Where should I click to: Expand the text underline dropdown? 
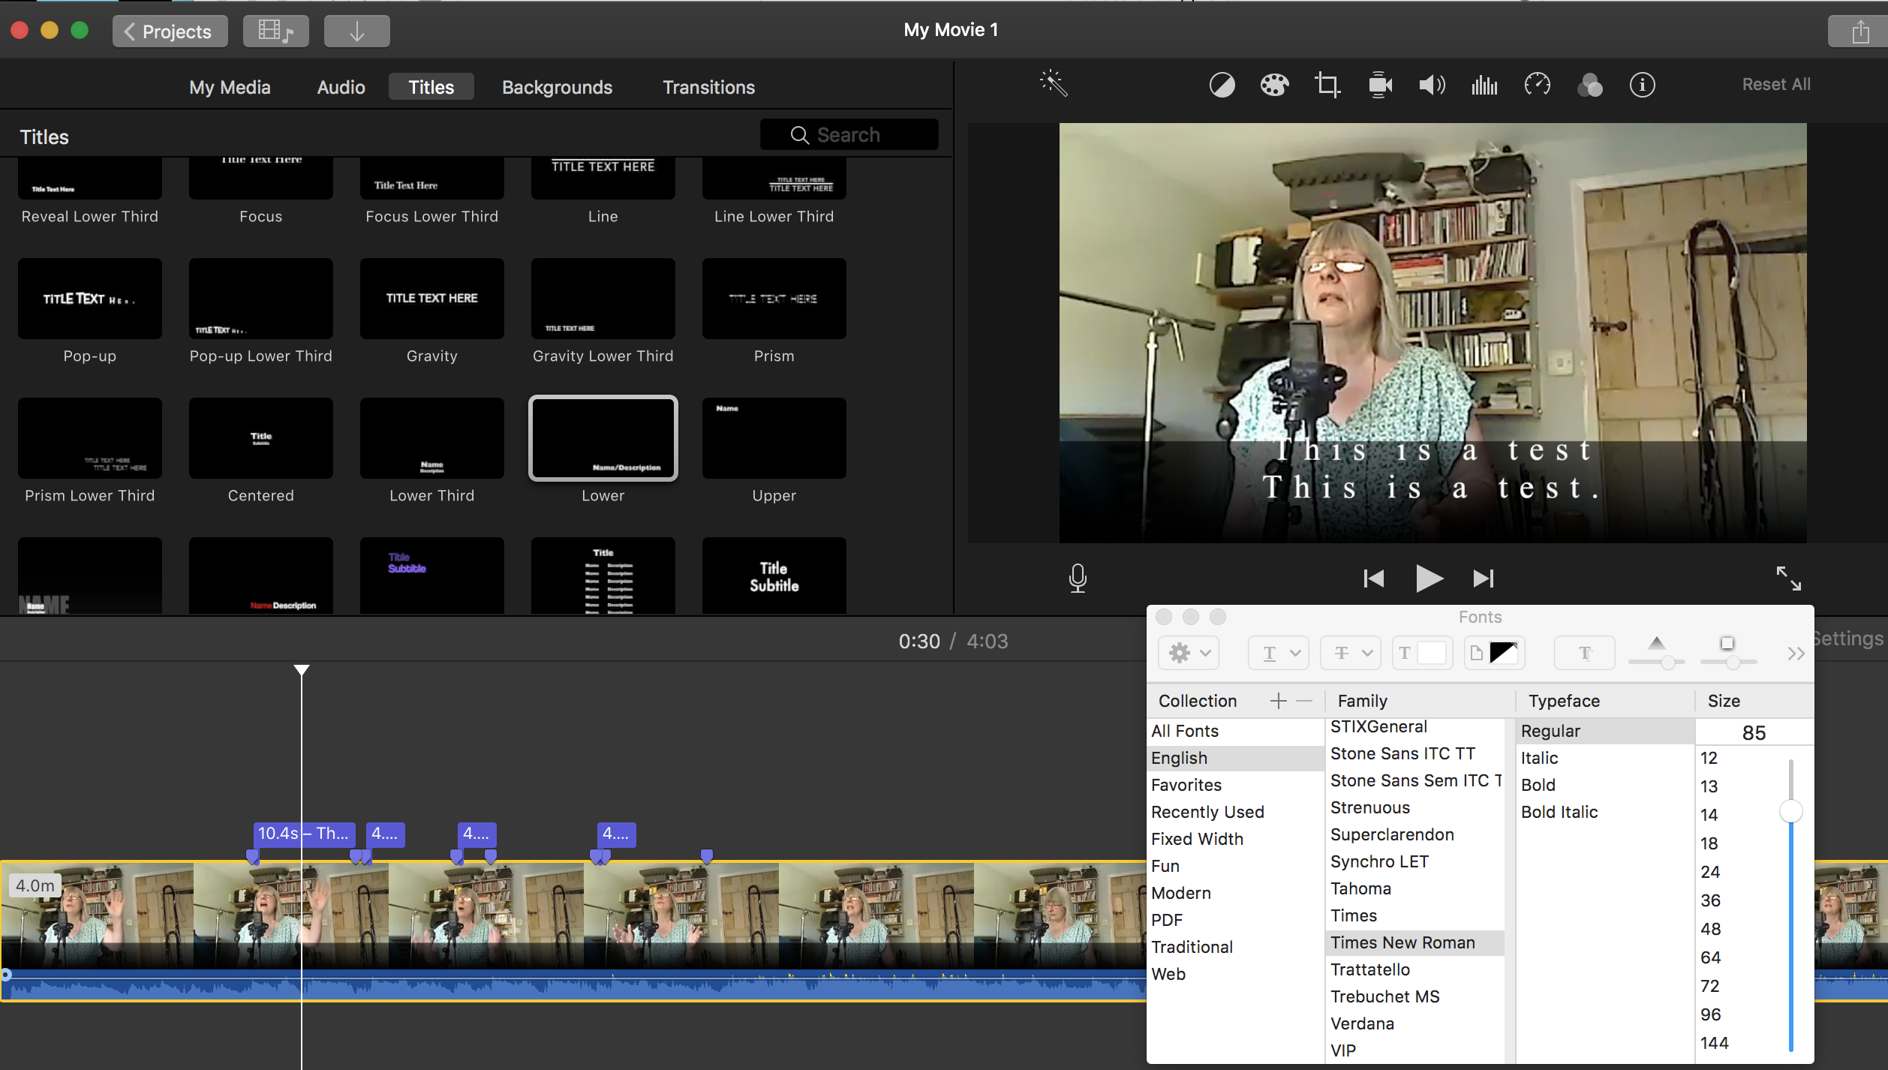coord(1279,653)
